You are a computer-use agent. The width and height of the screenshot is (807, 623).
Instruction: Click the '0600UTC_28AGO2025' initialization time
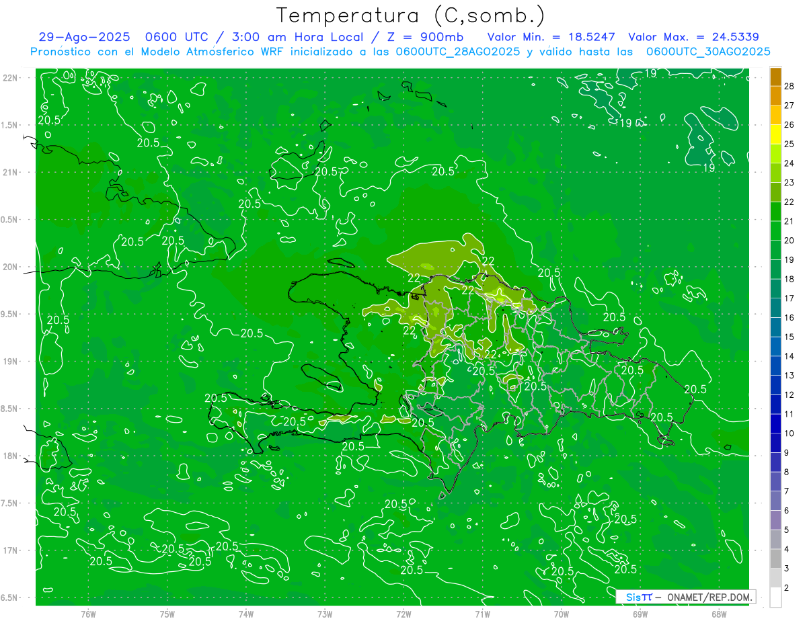458,52
